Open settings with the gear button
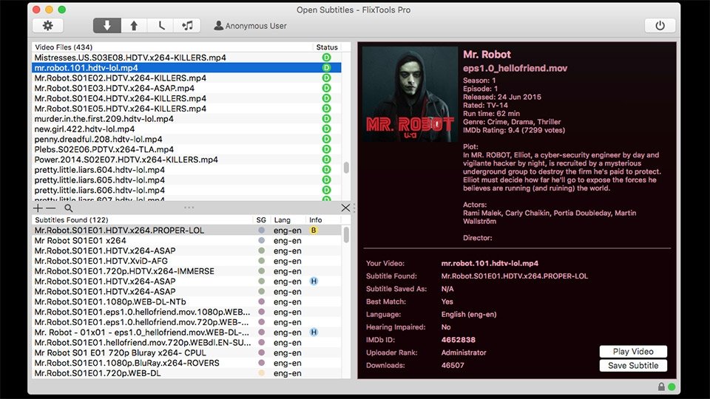This screenshot has height=399, width=710. [x=47, y=26]
